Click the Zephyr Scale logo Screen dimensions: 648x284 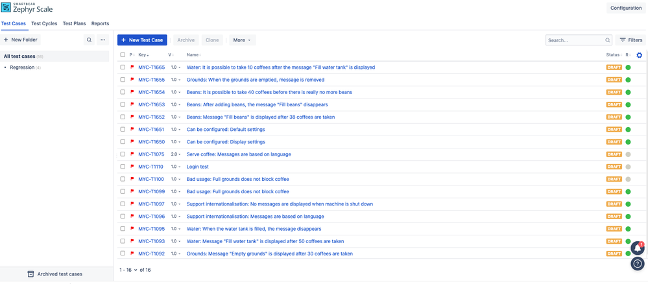[x=27, y=7]
